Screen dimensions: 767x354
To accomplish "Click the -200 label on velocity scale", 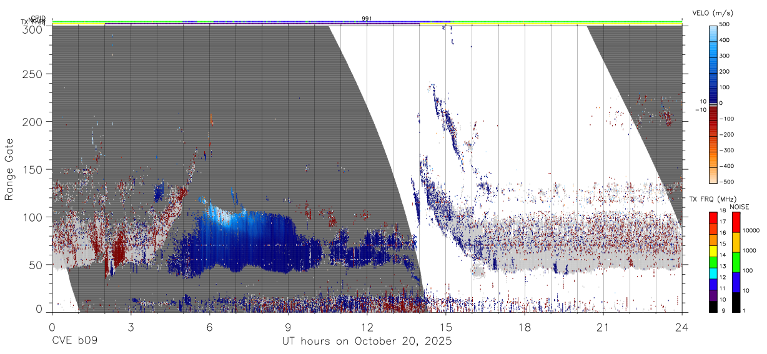I will tap(728, 134).
